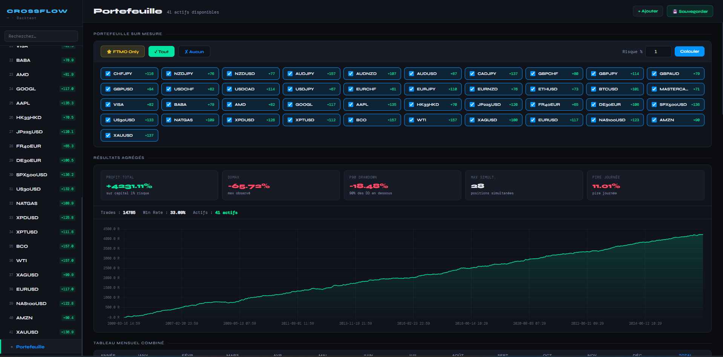723x357 pixels.
Task: Click the P90 Drawdown -18.48% value
Action: 369,186
